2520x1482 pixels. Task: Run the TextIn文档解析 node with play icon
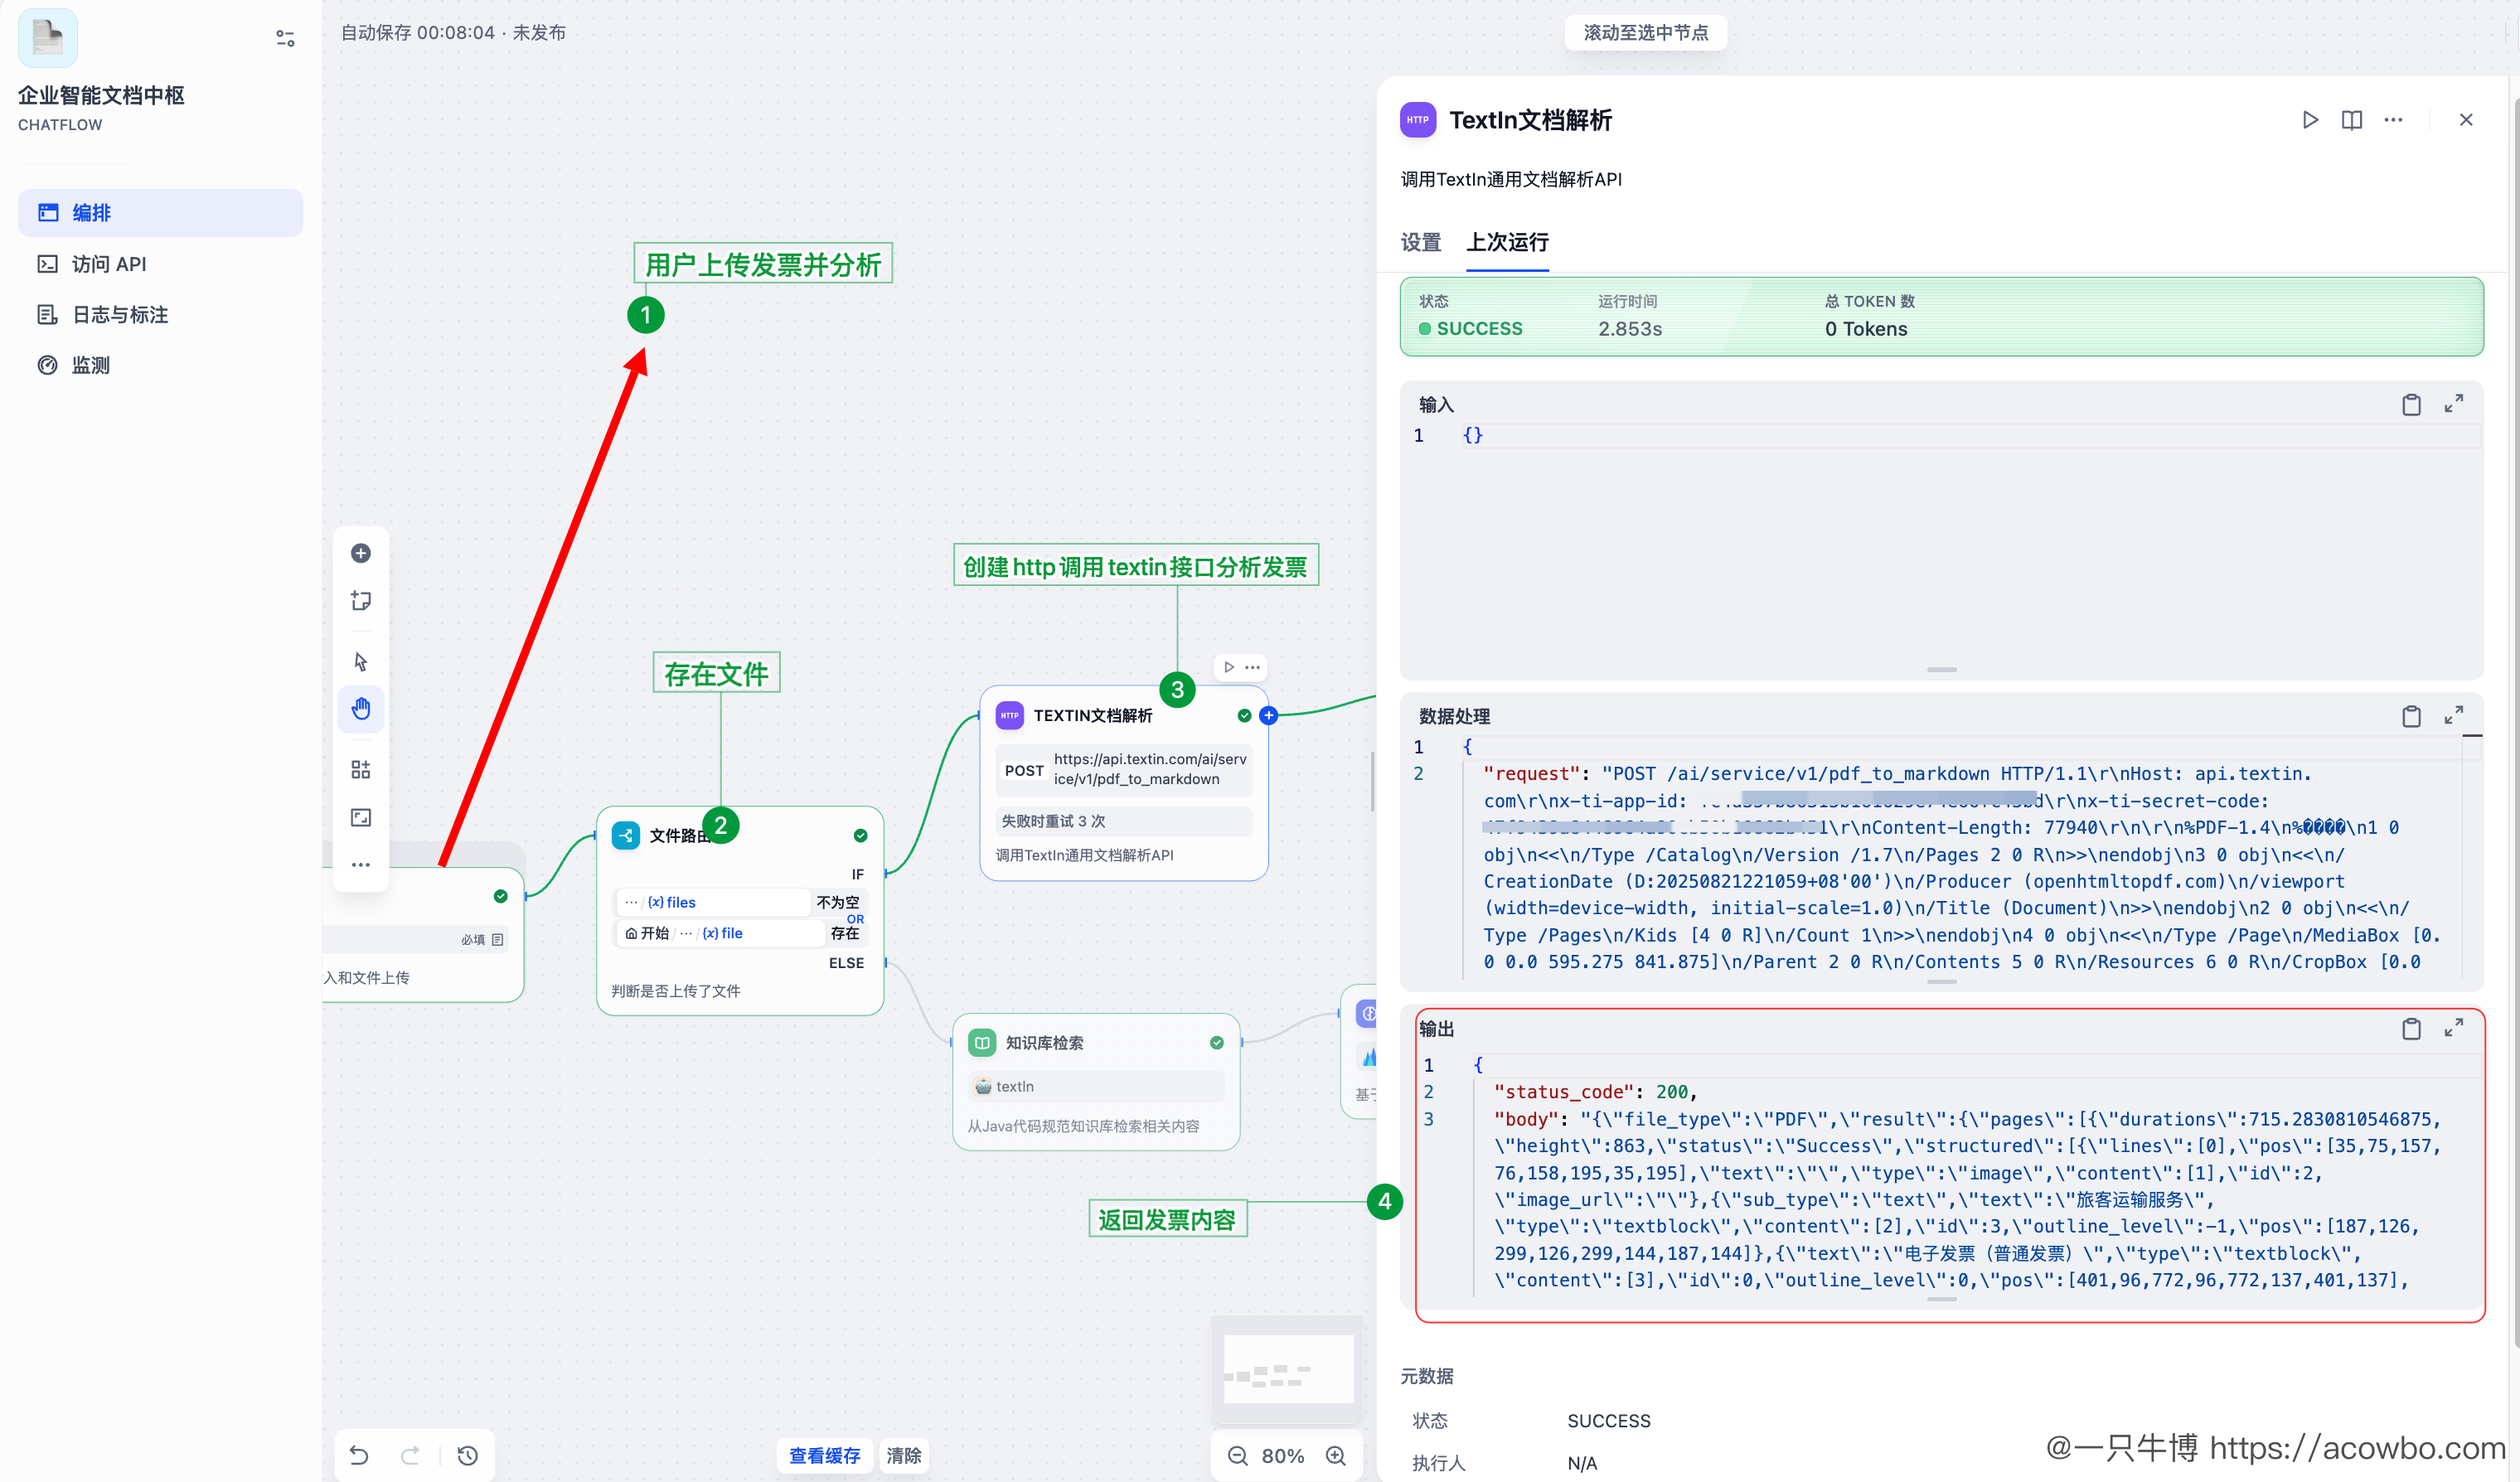point(2309,120)
